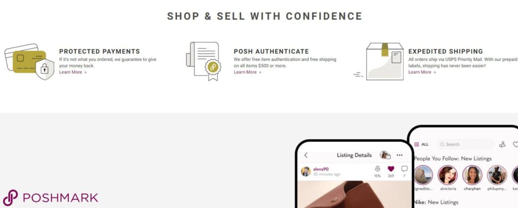Open the three-dot menu in Listing Details
518x208 pixels.
coord(400,155)
